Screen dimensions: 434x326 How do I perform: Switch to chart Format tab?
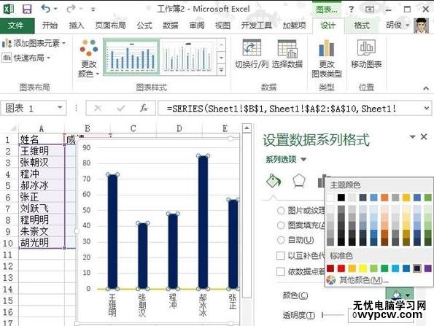[x=362, y=26]
